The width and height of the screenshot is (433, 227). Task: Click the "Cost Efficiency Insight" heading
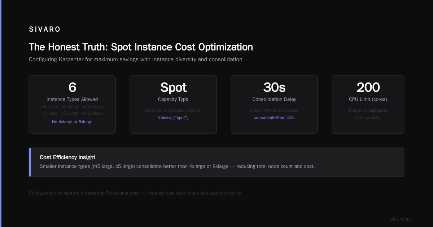(67, 157)
